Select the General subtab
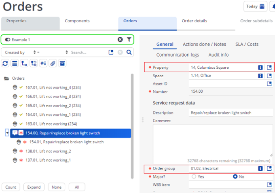This screenshot has width=275, height=193. (x=165, y=45)
